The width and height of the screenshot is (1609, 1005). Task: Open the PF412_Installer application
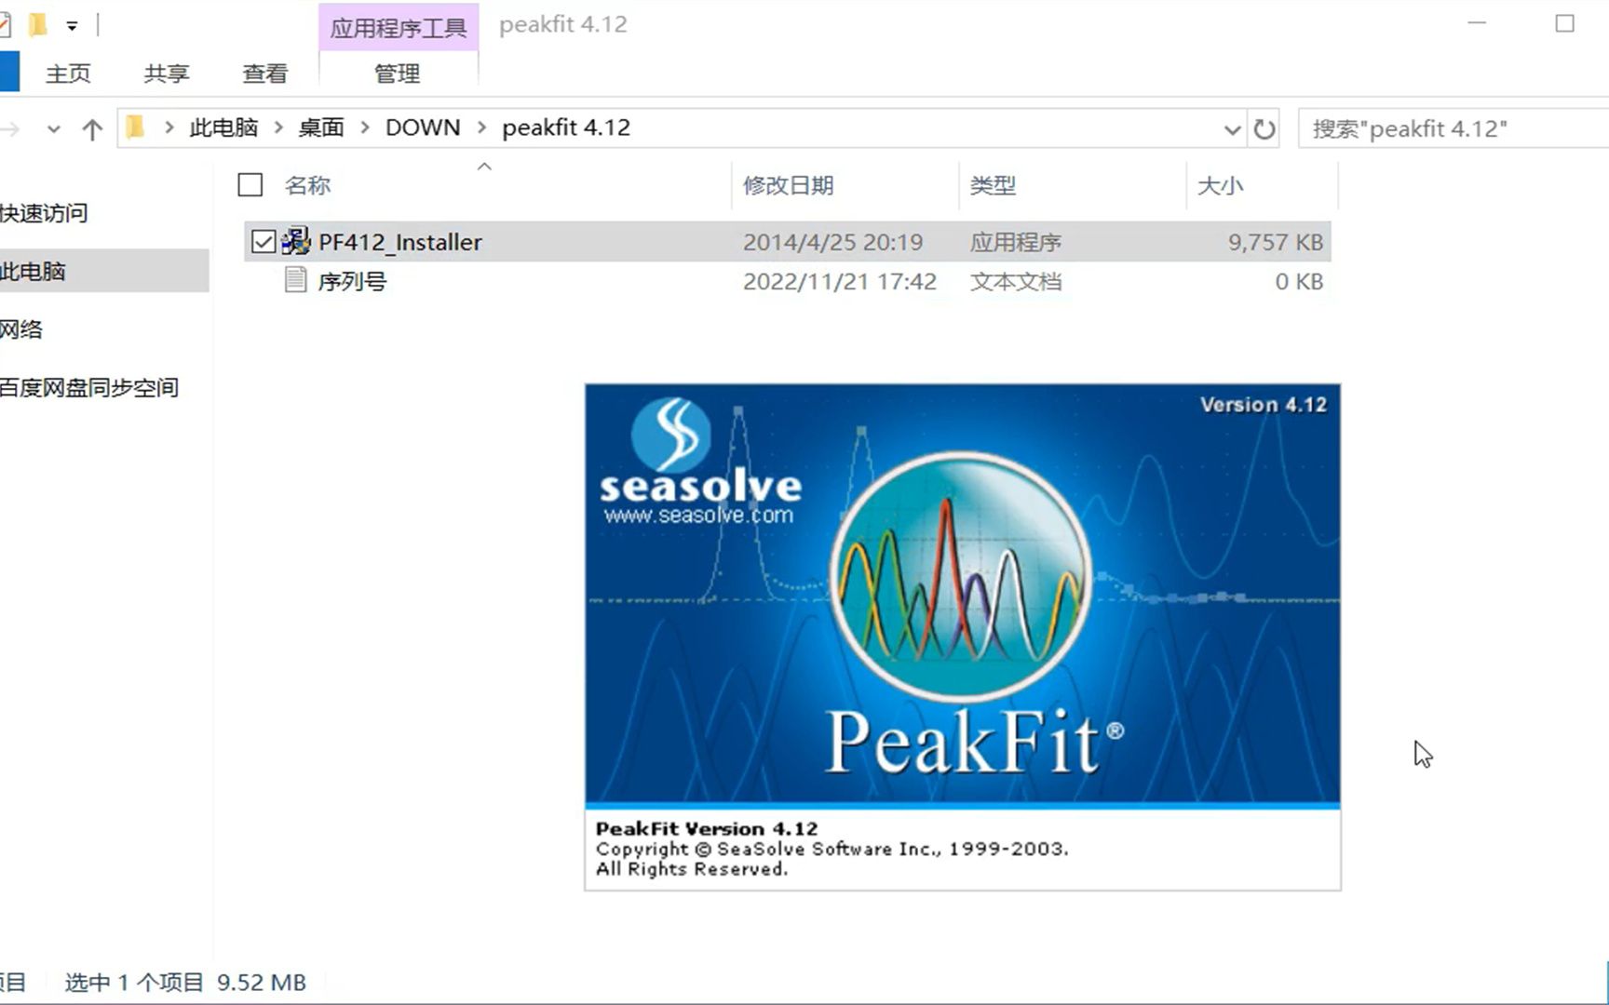pyautogui.click(x=400, y=242)
